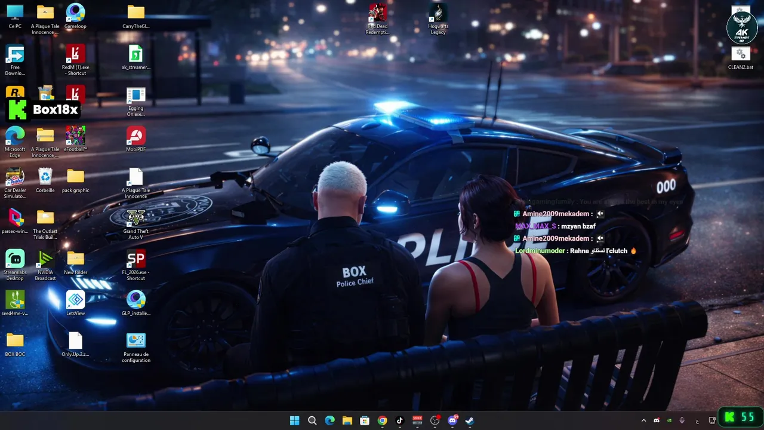Select the Microsoft Edge desktop shortcut
Image resolution: width=764 pixels, height=430 pixels.
point(15,142)
